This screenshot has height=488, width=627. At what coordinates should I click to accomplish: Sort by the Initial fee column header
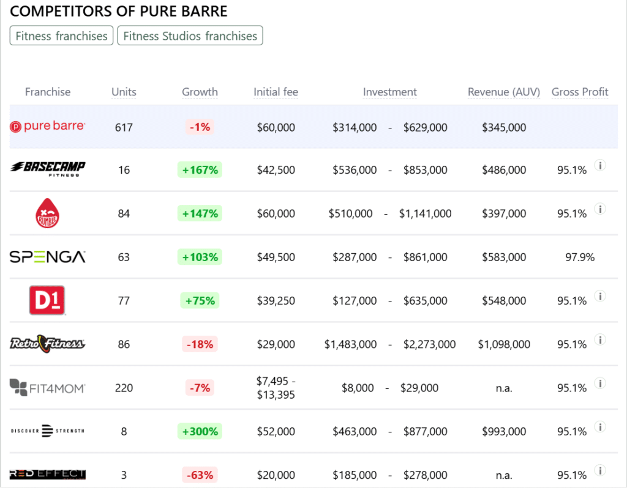[x=276, y=92]
